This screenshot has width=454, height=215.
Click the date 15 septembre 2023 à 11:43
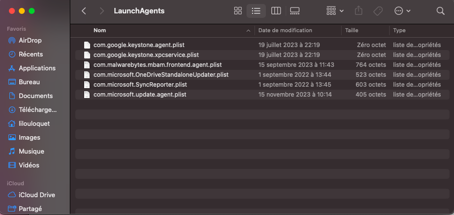296,65
